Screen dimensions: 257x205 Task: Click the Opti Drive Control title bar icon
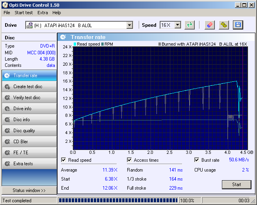(x=5, y=5)
